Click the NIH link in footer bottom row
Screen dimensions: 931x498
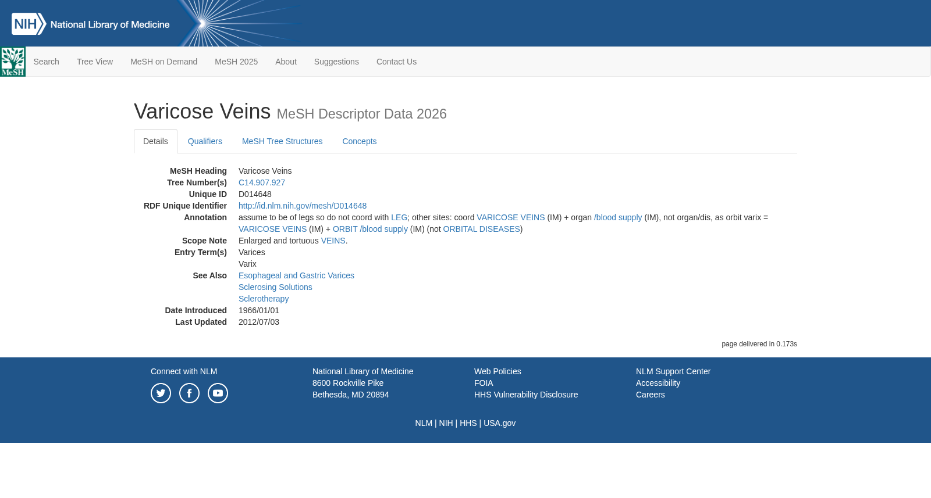point(446,423)
